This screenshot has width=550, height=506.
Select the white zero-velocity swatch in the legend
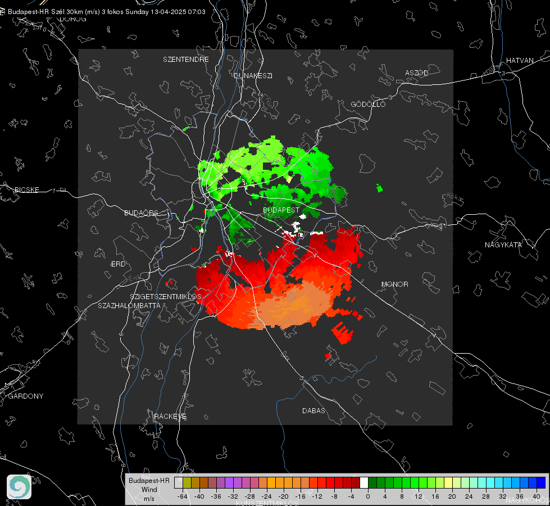tap(364, 483)
